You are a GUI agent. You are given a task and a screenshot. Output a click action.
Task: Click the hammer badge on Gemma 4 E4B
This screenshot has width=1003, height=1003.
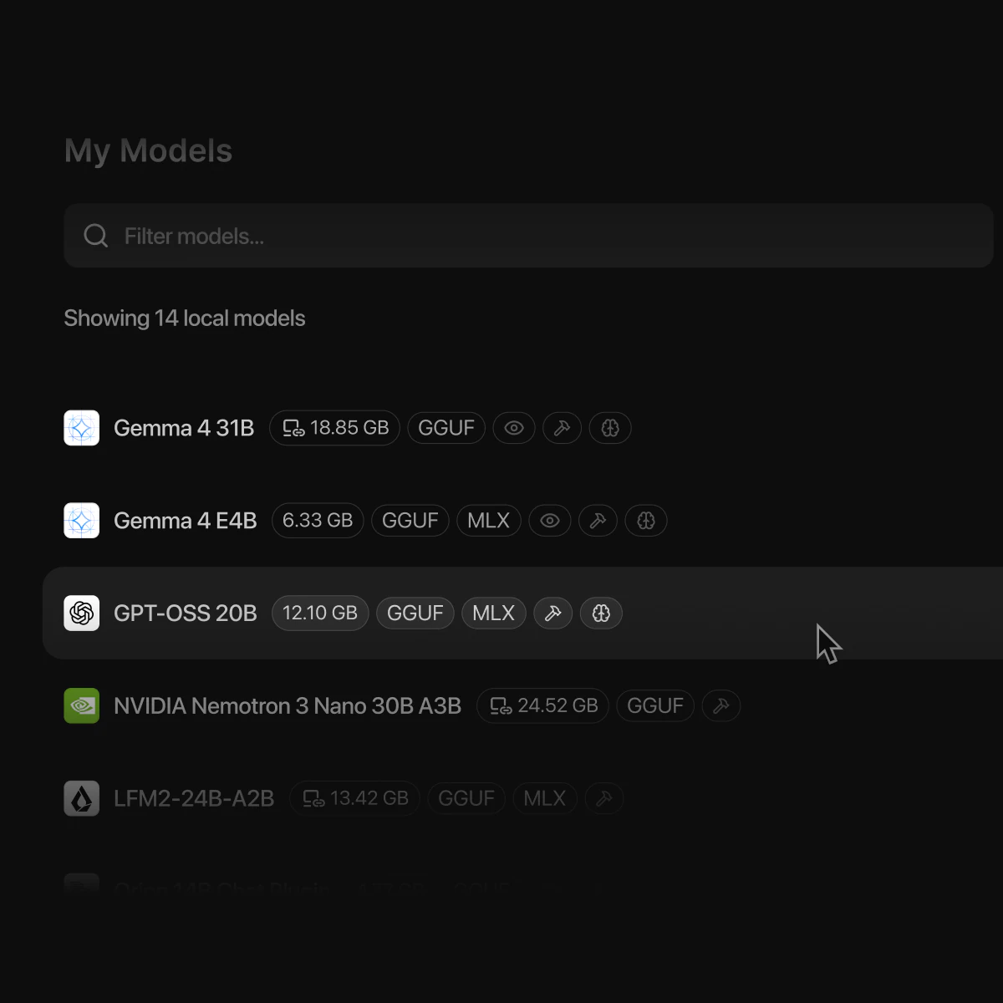598,521
